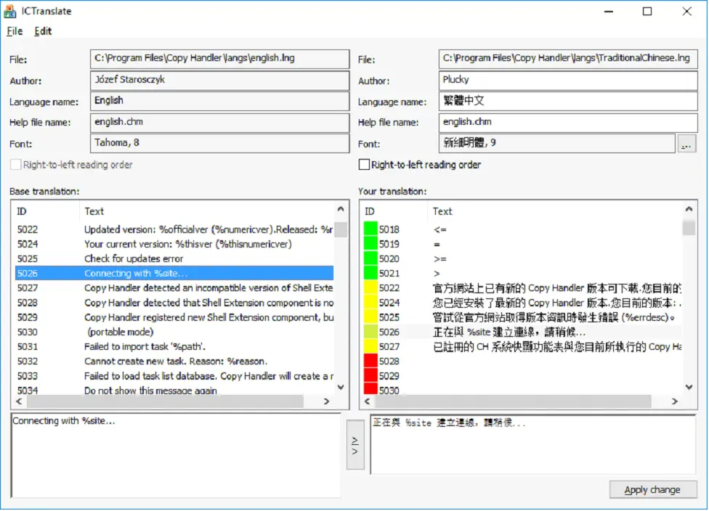Select base row 'Connecting with %site...'
Image resolution: width=709 pixels, height=511 pixels.
(x=174, y=273)
